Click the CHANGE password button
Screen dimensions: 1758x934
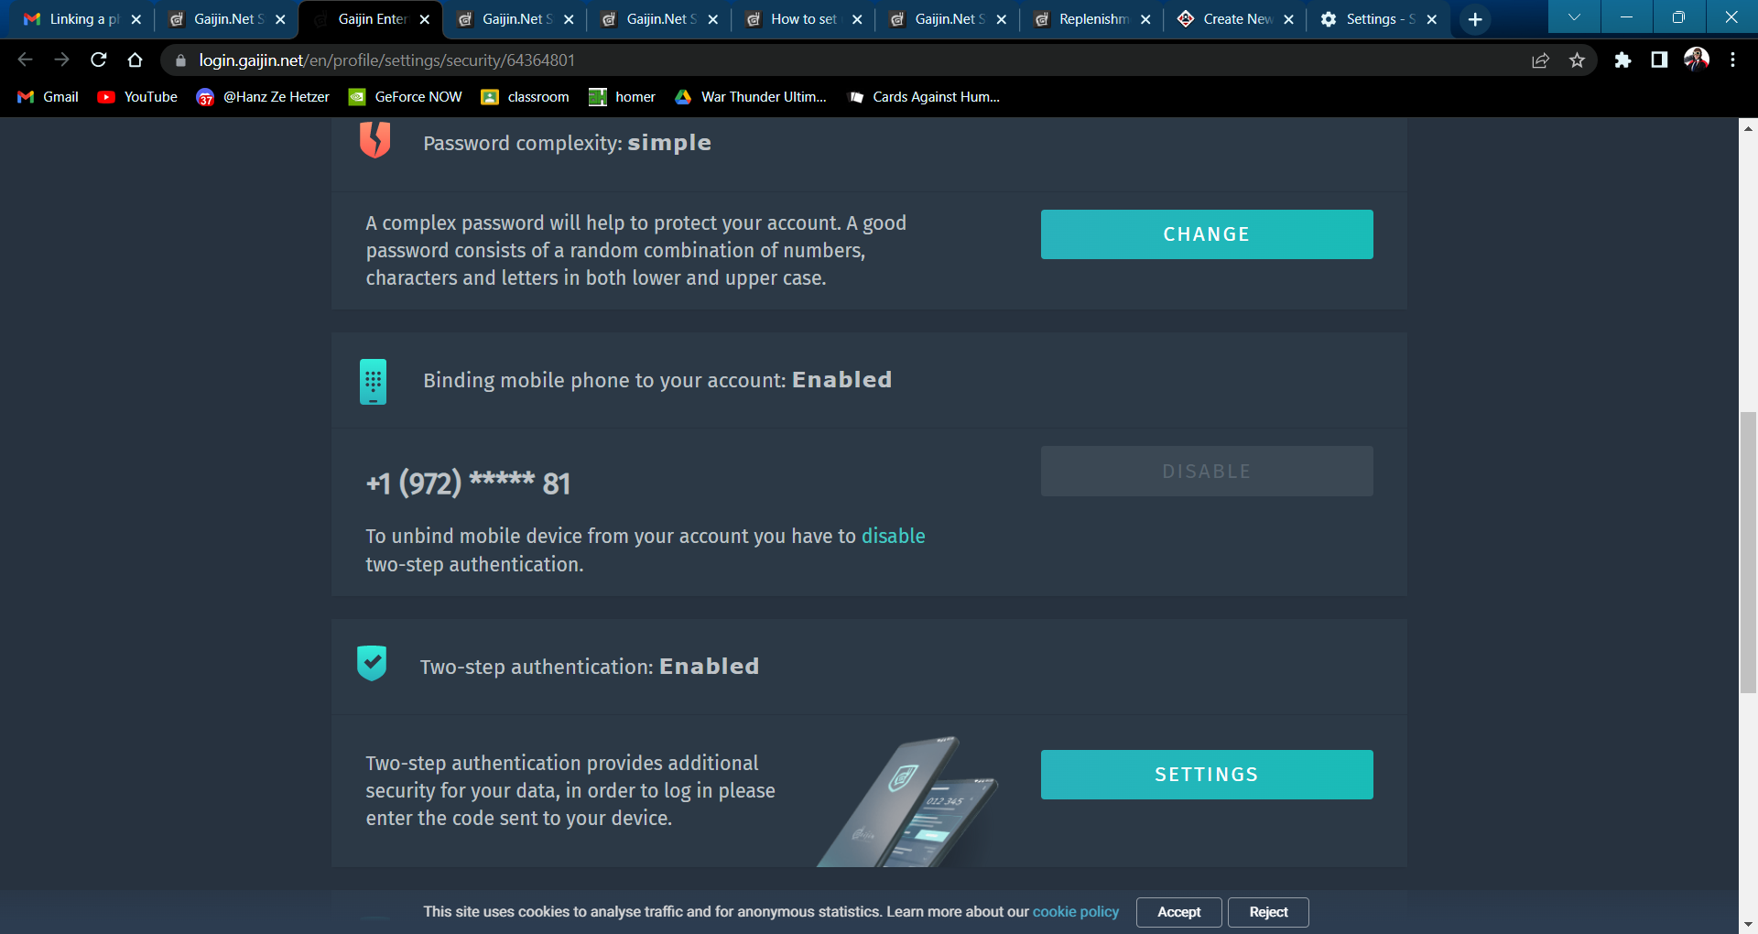(x=1206, y=234)
